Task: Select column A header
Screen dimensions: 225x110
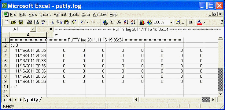Action: pos(28,35)
